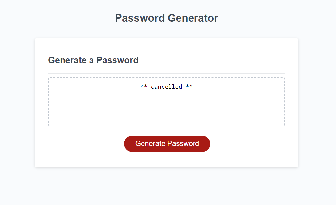Select the ** cancelled ** placeholder text

(x=167, y=87)
